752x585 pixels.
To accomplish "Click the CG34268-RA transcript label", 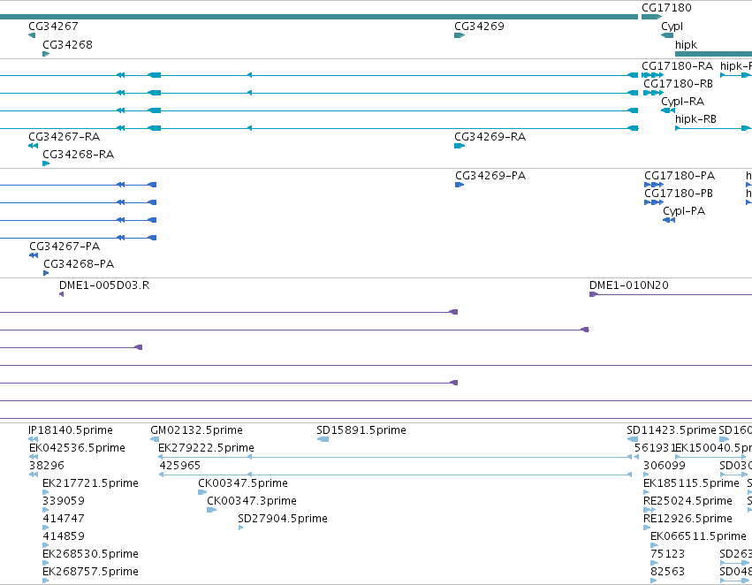I will 78,155.
